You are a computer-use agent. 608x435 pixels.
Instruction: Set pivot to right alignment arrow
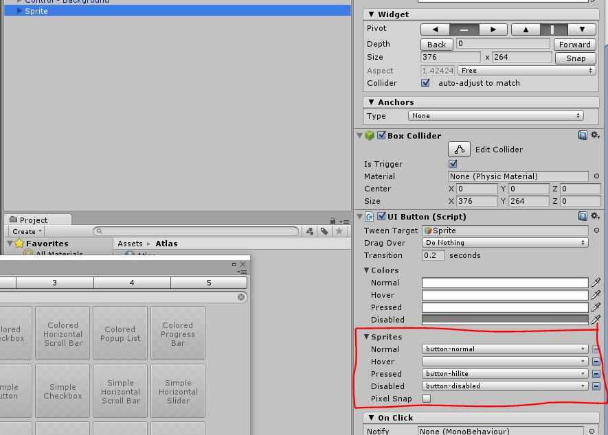click(493, 30)
